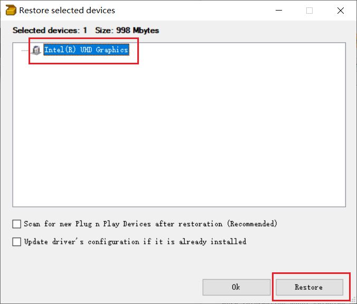Enable scan for new Plug n Play devices checkbox
This screenshot has height=304, width=357.
(17, 224)
